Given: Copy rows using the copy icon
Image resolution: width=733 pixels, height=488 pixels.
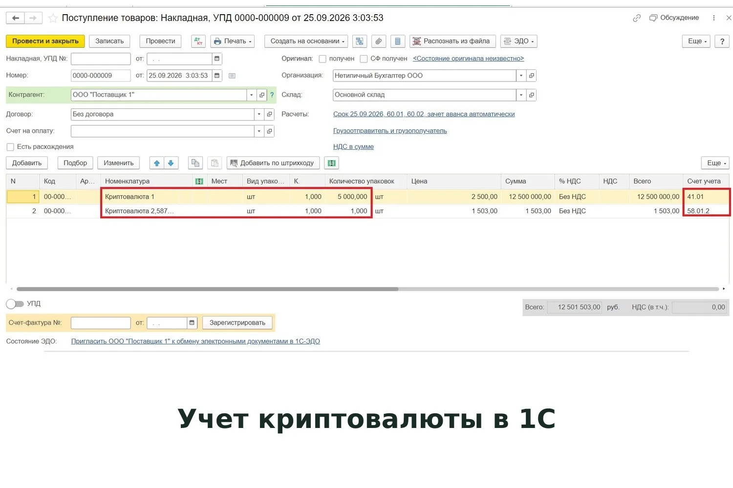Looking at the screenshot, I should click(x=195, y=163).
